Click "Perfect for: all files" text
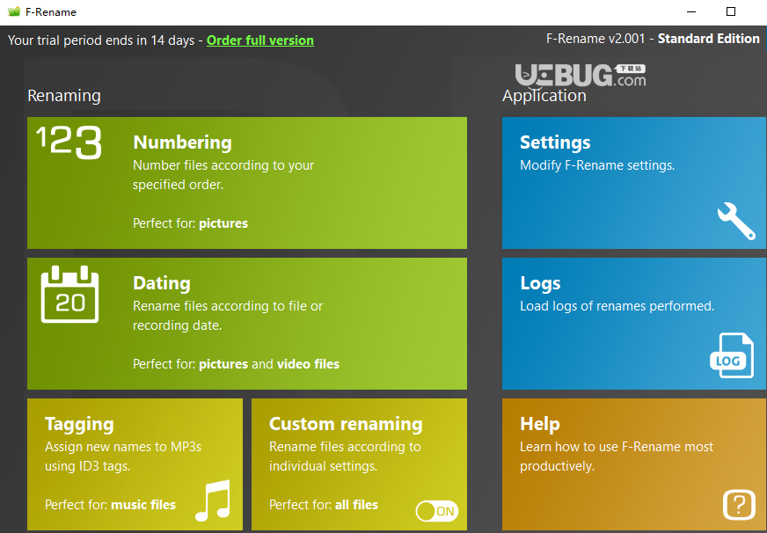Image resolution: width=767 pixels, height=533 pixels. click(x=324, y=505)
